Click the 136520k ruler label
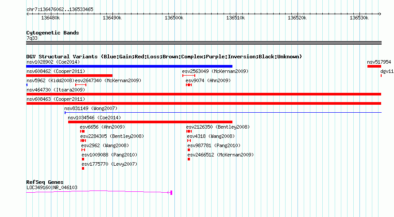The width and height of the screenshot is (394, 217). (x=297, y=18)
